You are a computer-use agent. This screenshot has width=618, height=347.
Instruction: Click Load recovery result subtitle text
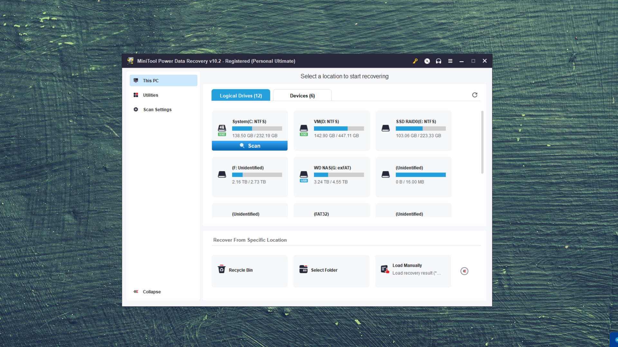click(x=417, y=273)
